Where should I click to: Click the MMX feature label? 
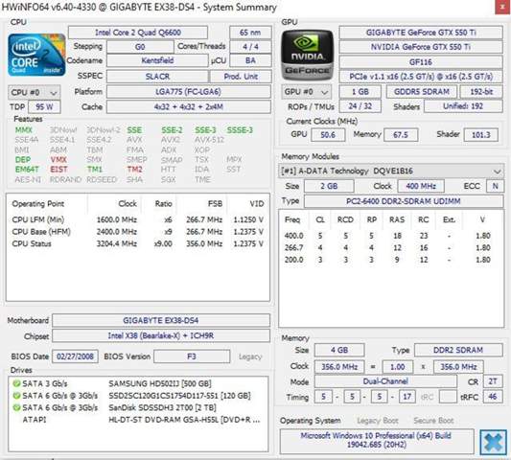pyautogui.click(x=23, y=130)
